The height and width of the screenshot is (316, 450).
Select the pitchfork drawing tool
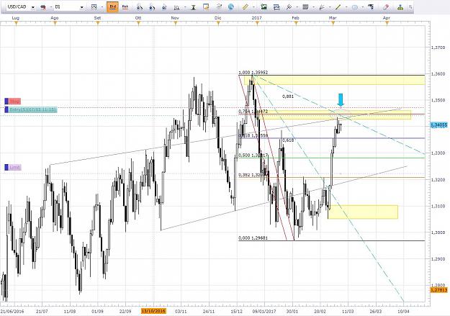pos(289,7)
